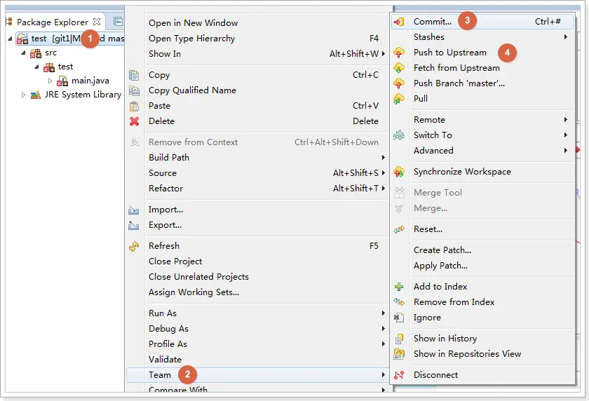Screen dimensions: 589x401
Task: Click the Push Branch 'master' icon
Action: (x=398, y=83)
